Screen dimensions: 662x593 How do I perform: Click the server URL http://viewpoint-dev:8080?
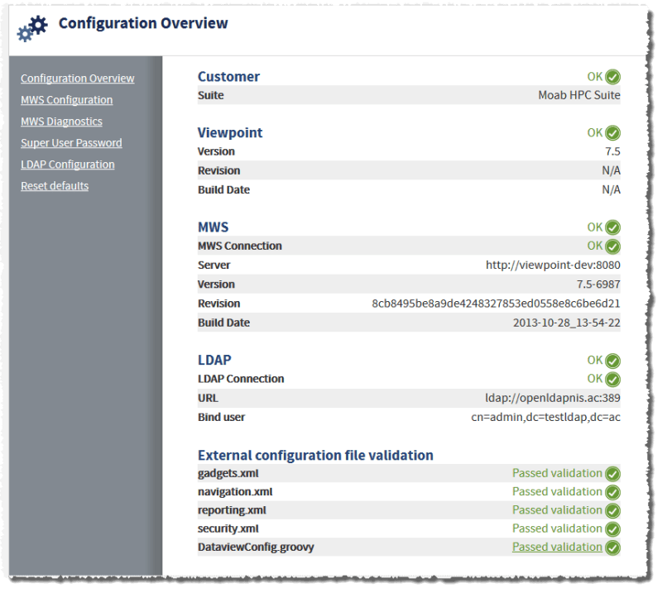(x=553, y=265)
